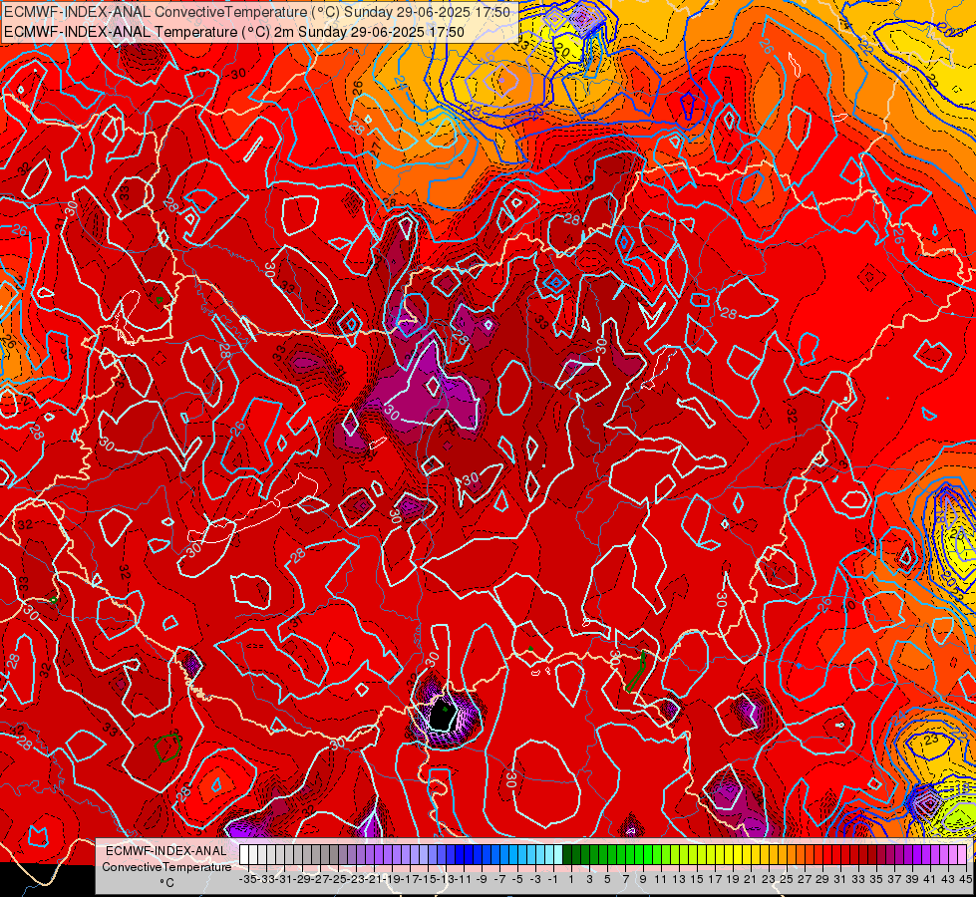Click the '15' legend scale value
Screen dimensions: 976x897
(697, 879)
